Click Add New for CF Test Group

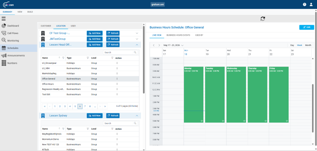(x=94, y=33)
